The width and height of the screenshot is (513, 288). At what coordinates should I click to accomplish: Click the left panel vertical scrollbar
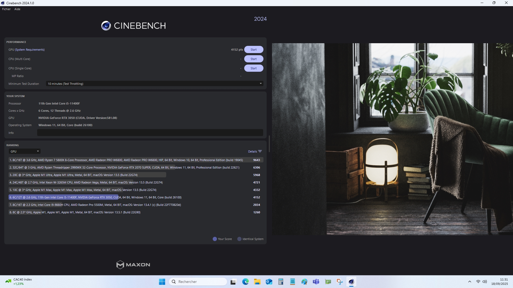click(x=269, y=144)
